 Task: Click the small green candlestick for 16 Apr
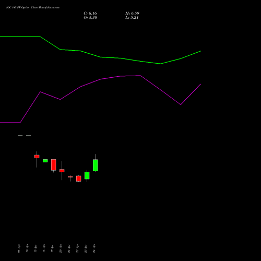45,161
